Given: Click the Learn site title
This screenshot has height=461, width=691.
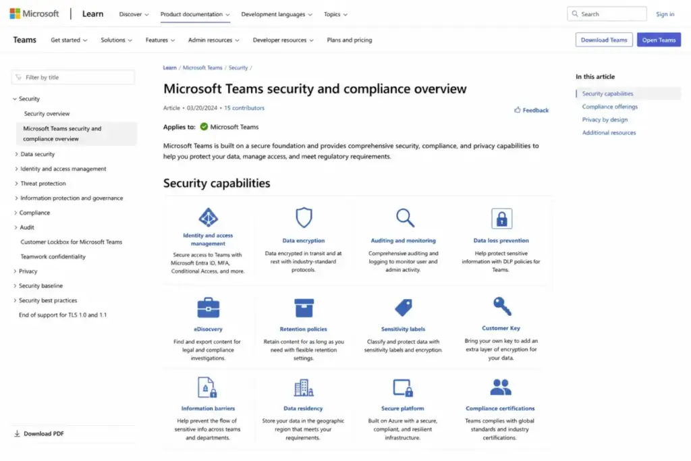Looking at the screenshot, I should click(x=92, y=13).
